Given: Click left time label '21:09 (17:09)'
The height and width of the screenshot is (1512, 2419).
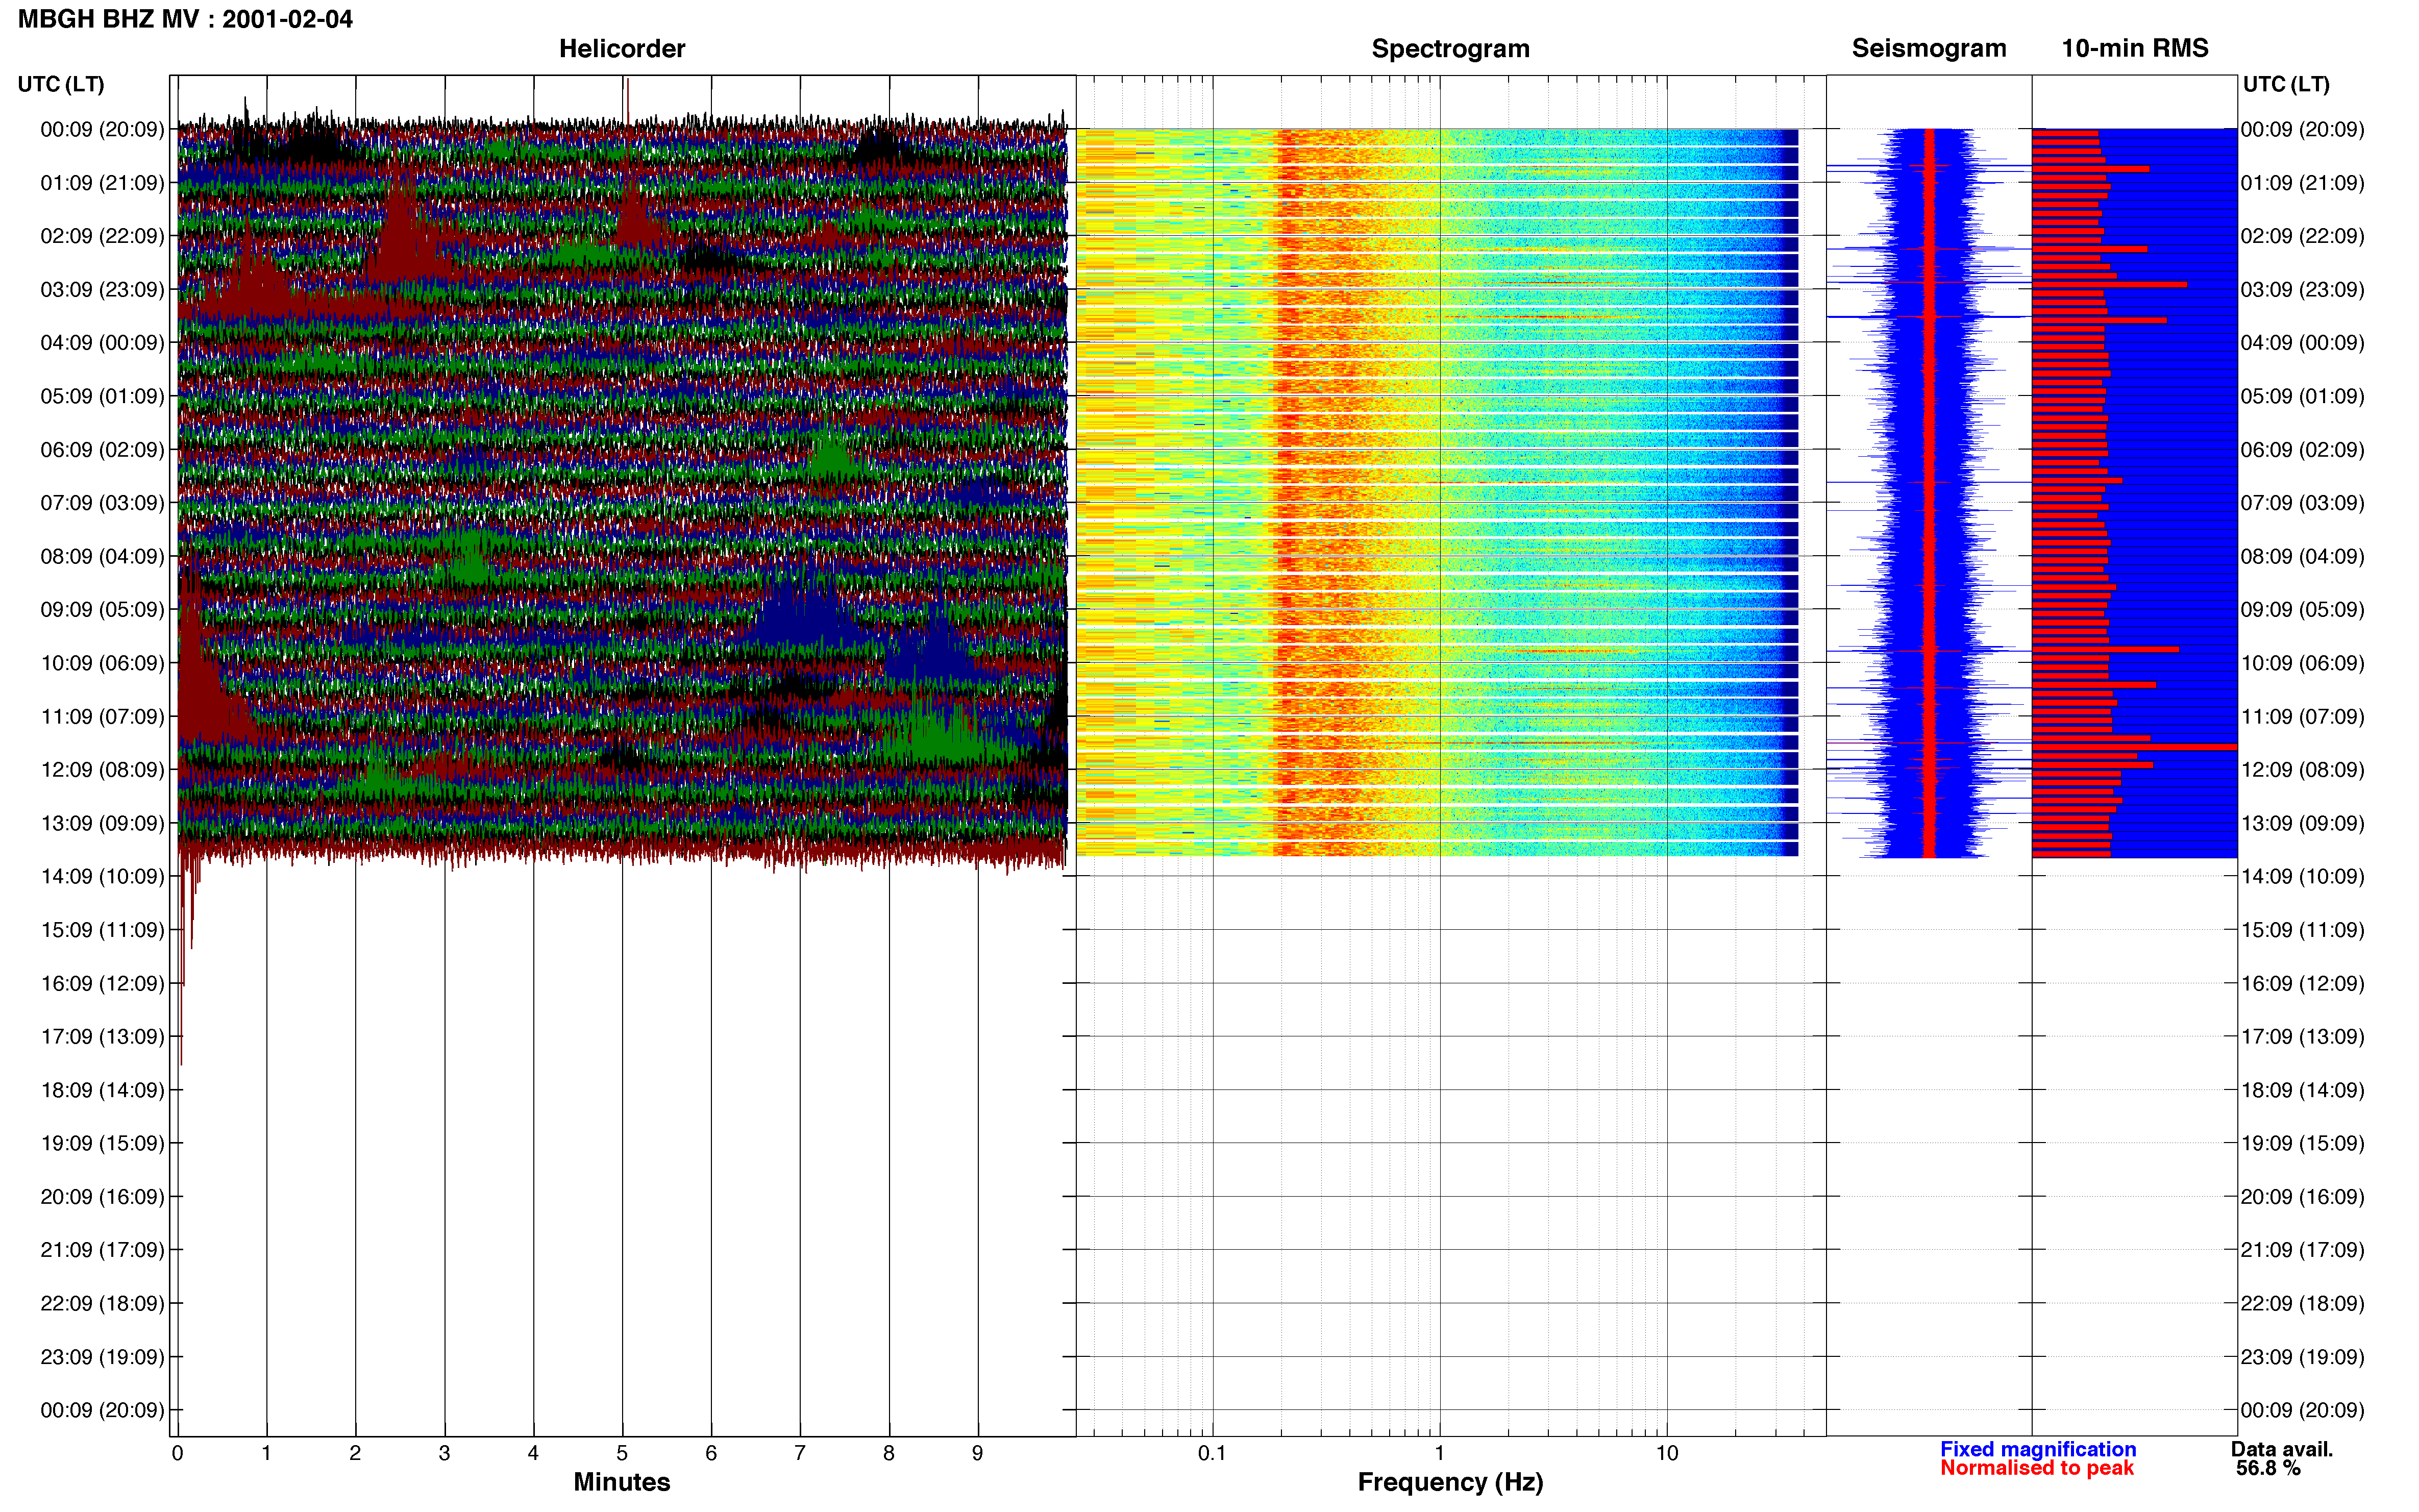Looking at the screenshot, I should point(102,1250).
